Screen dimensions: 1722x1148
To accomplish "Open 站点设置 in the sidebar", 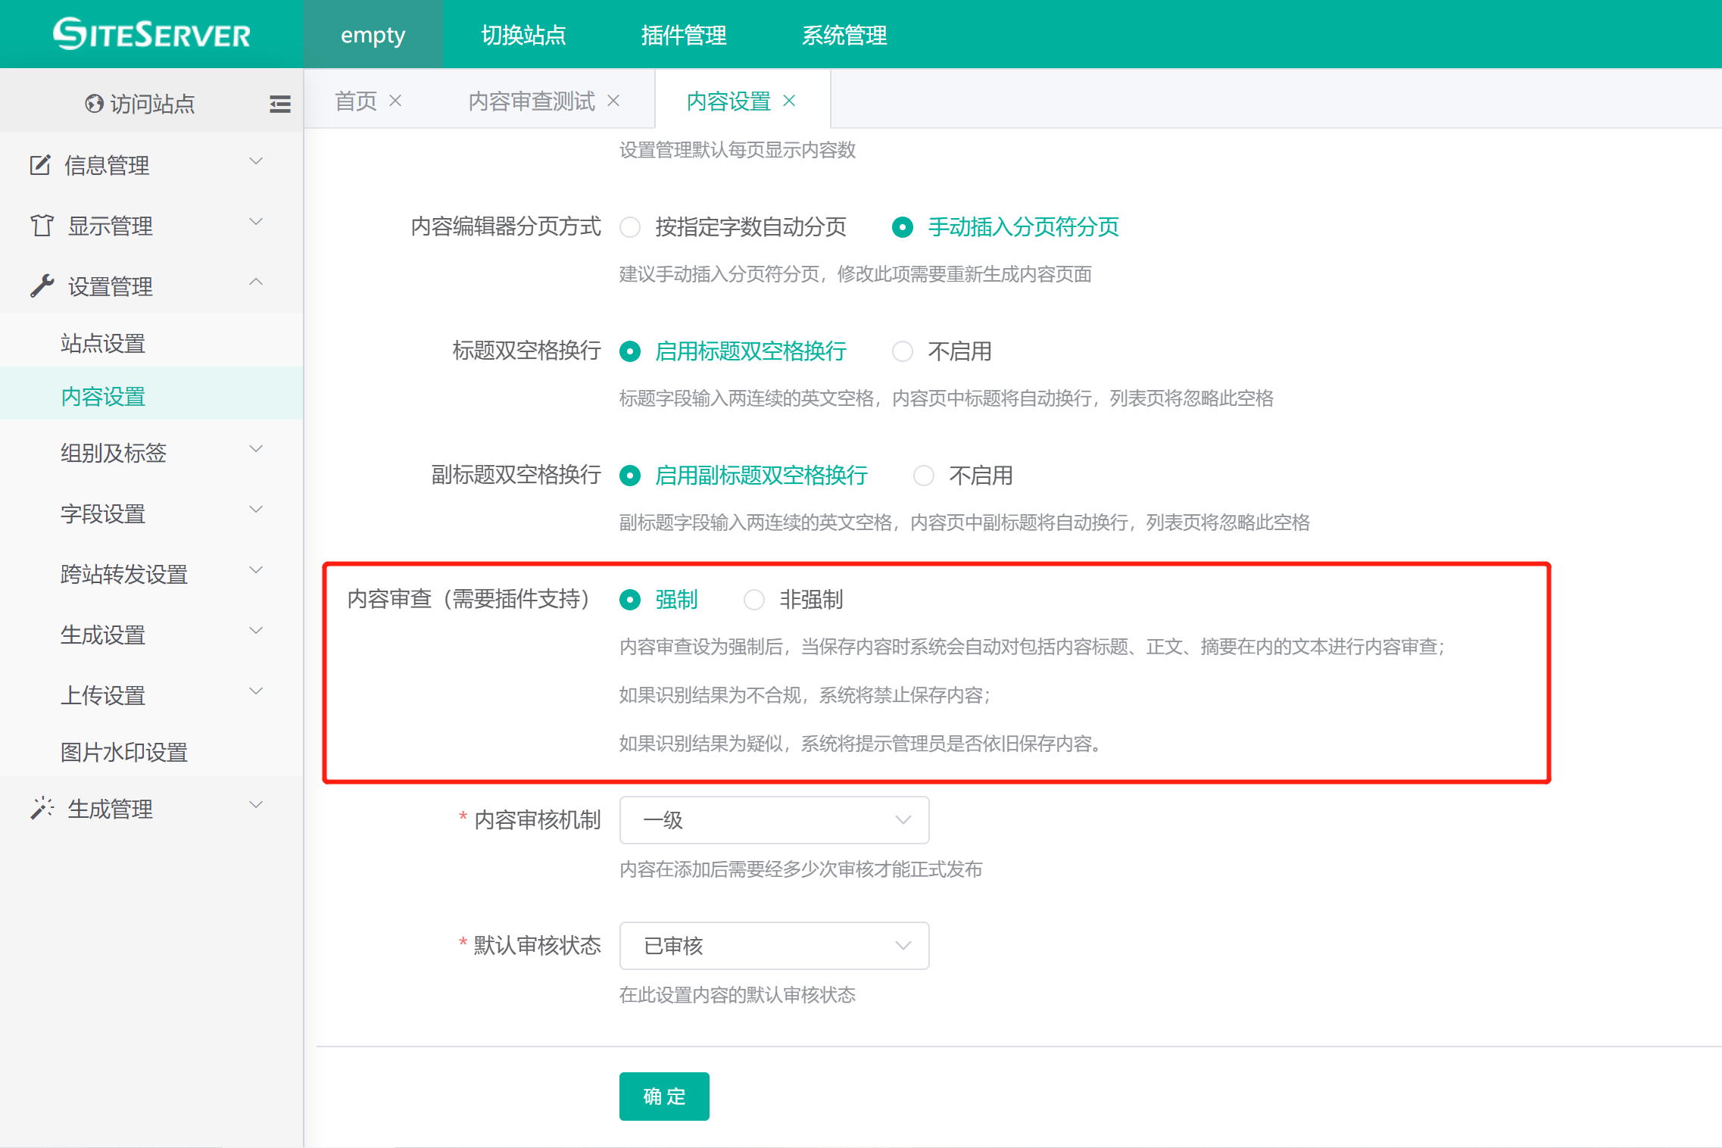I will [103, 343].
